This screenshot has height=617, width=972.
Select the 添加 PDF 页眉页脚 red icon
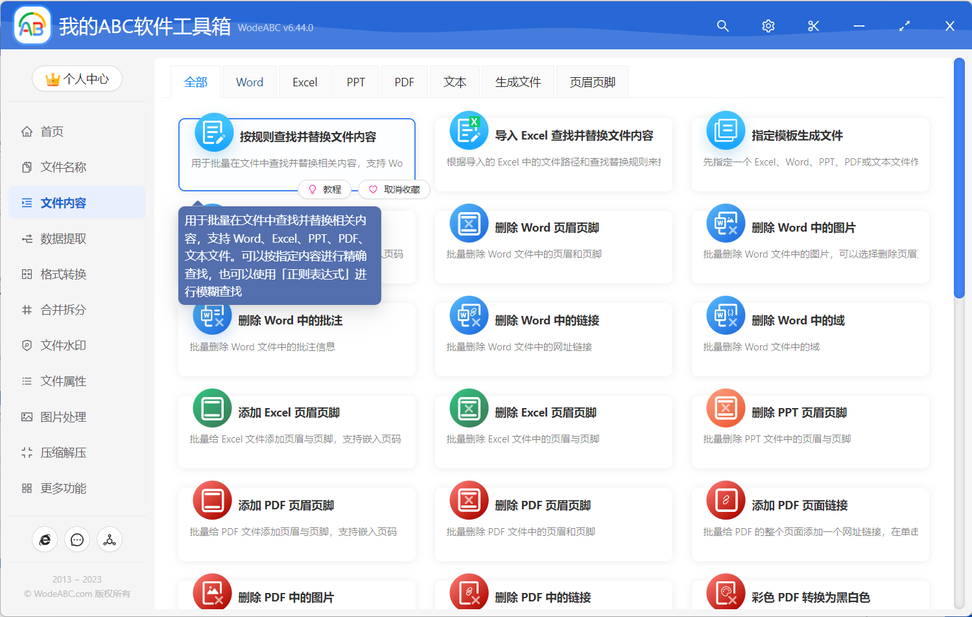click(212, 501)
